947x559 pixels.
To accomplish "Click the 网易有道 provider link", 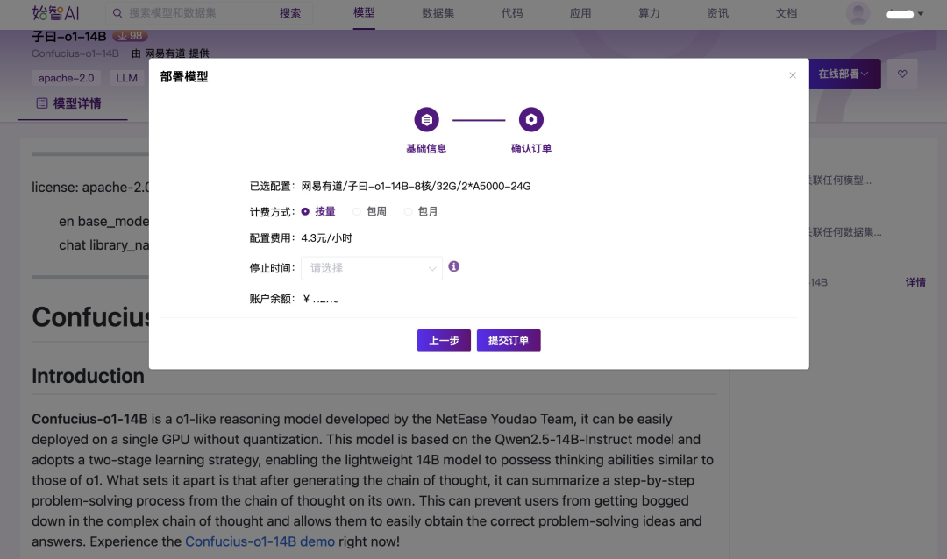I will point(165,53).
